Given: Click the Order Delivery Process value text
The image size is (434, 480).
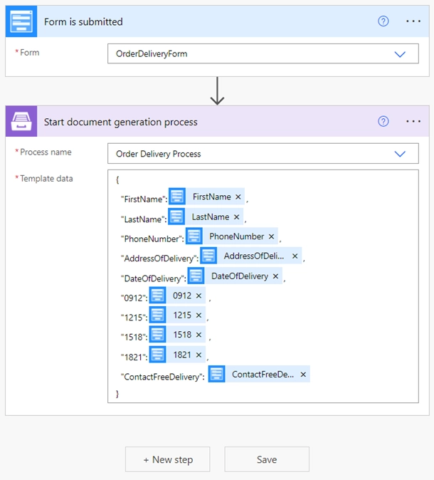Looking at the screenshot, I should (158, 154).
